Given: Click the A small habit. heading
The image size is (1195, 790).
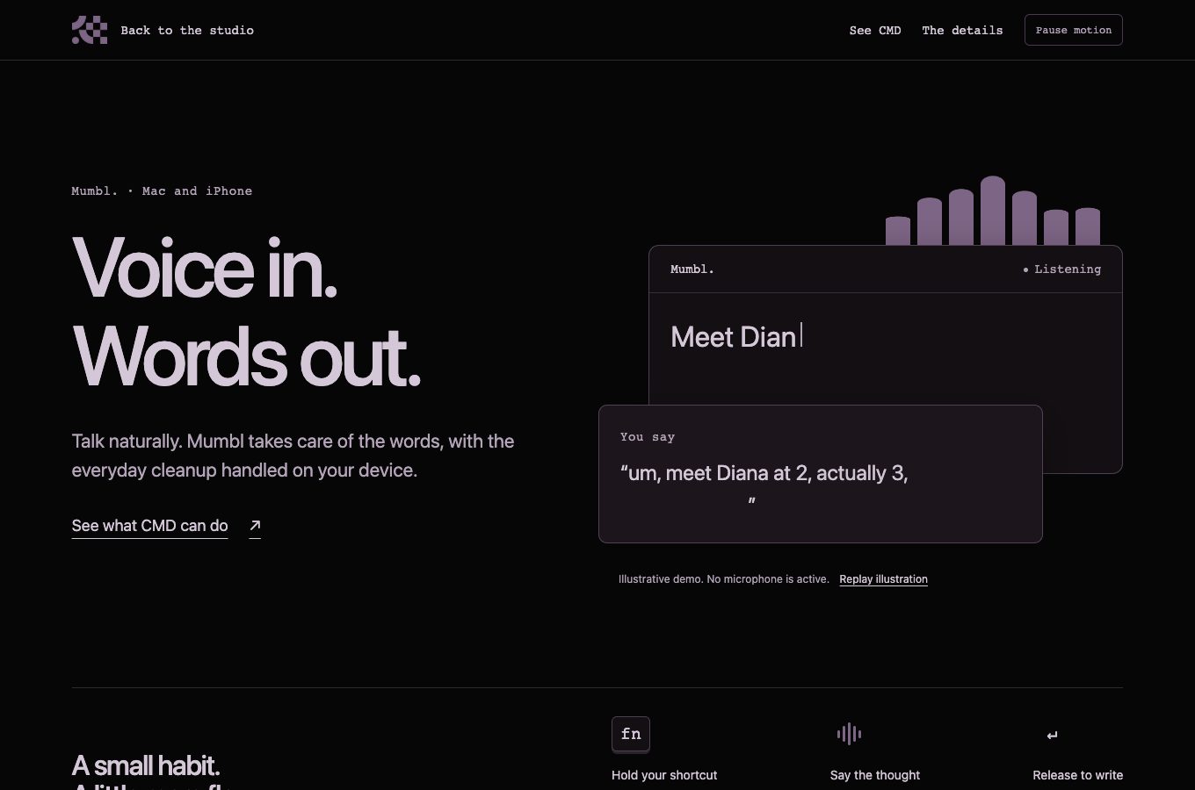Looking at the screenshot, I should [x=146, y=765].
